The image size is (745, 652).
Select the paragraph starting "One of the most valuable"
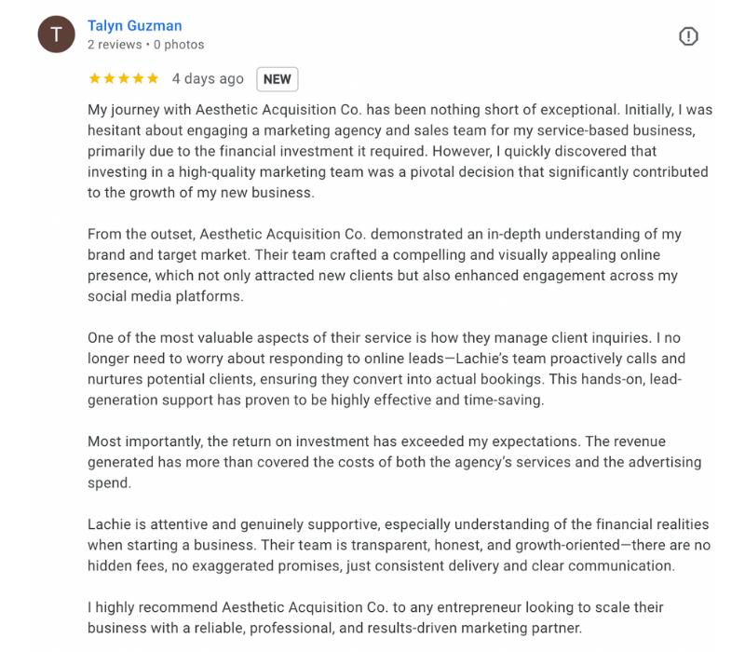click(386, 369)
